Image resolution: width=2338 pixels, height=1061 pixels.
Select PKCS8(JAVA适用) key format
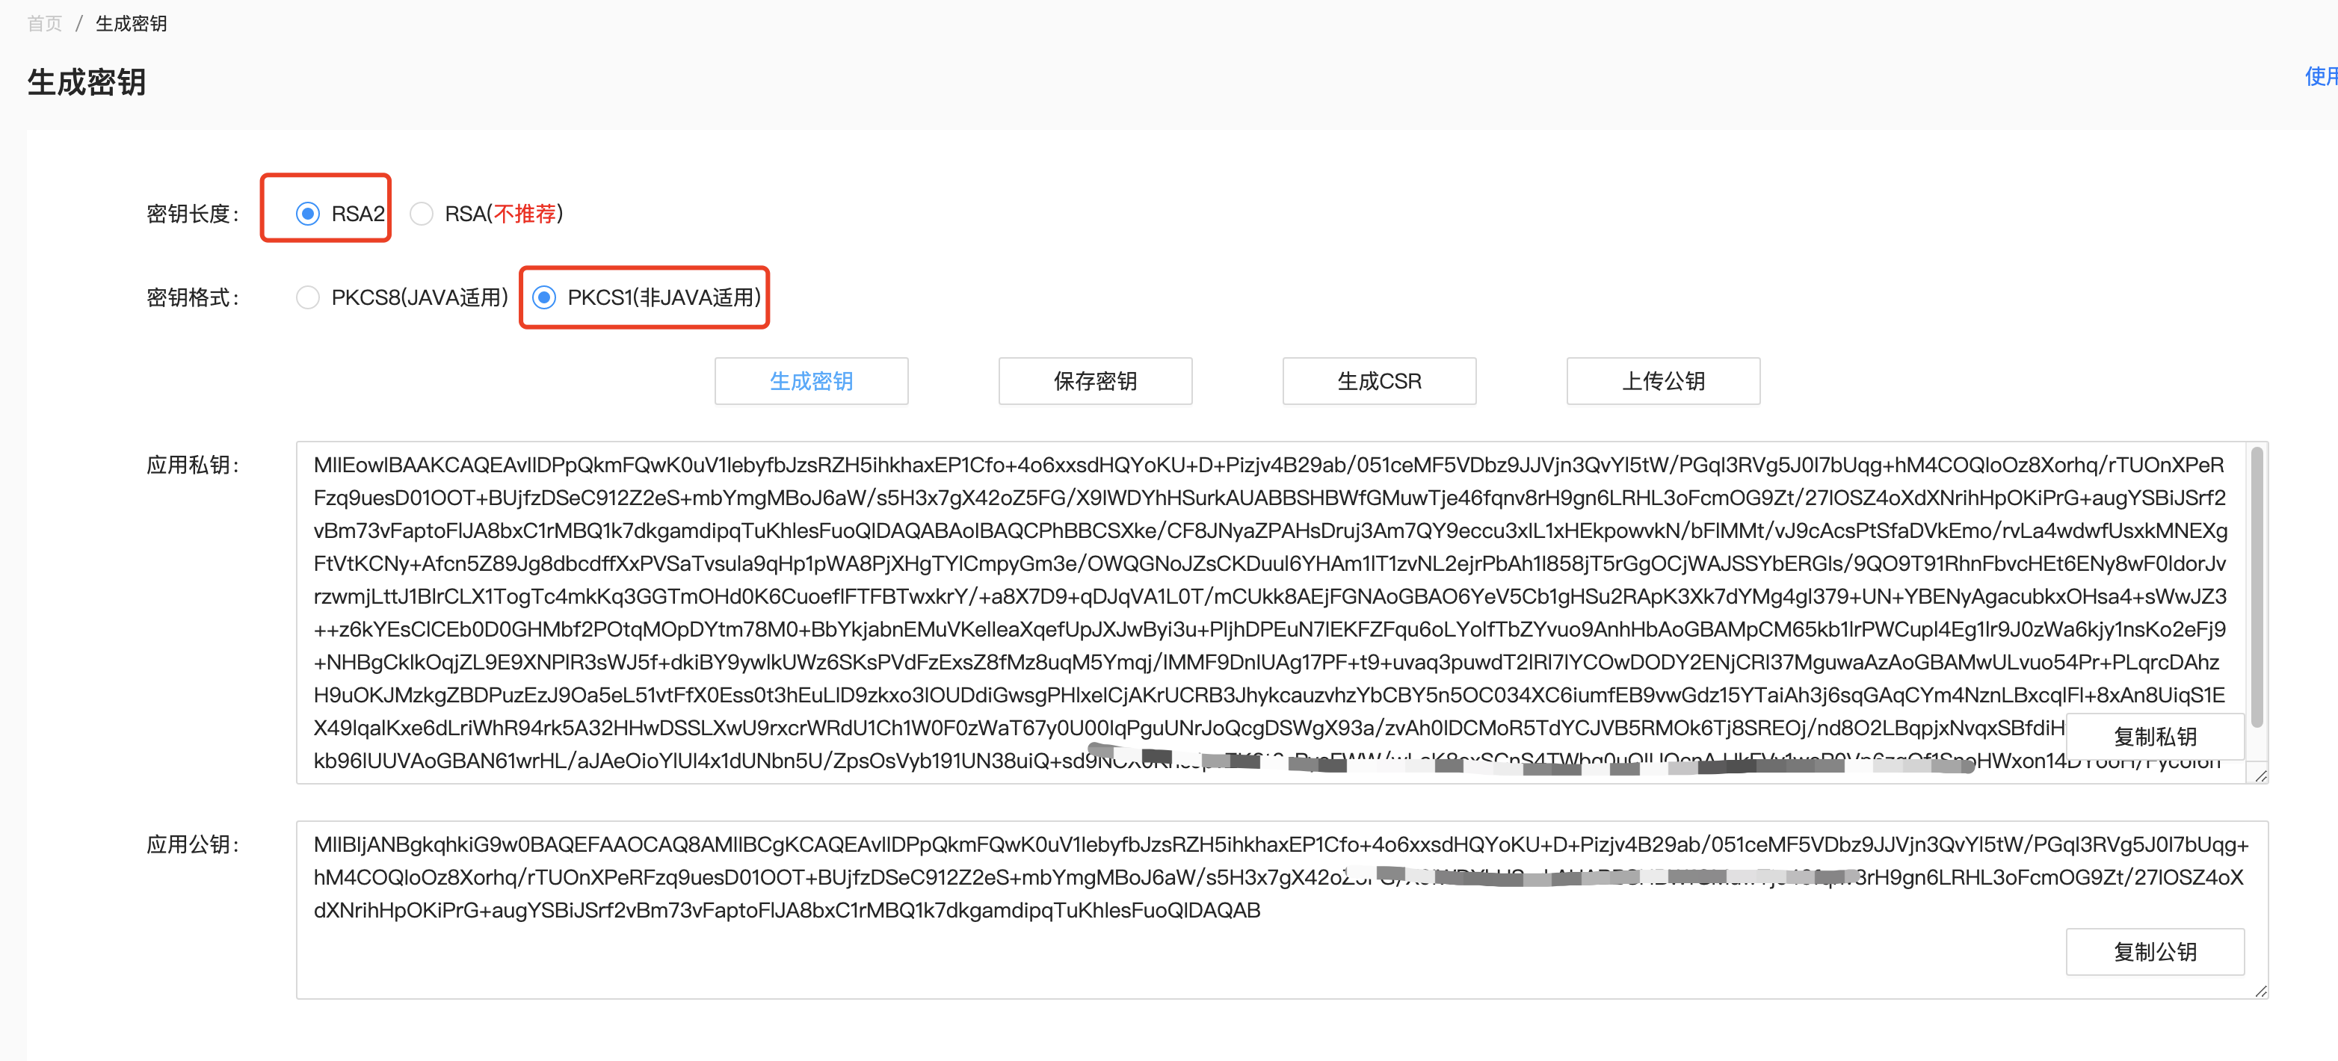click(308, 297)
